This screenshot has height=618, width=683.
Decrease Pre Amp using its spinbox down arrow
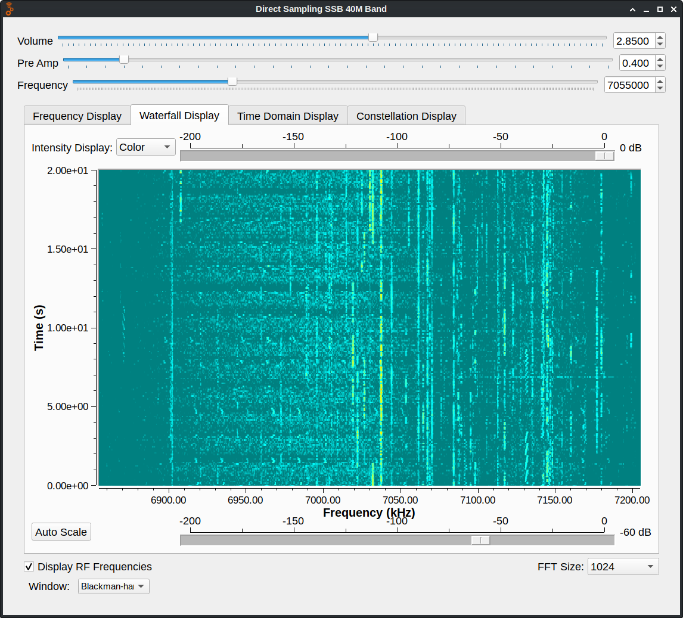pyautogui.click(x=660, y=66)
